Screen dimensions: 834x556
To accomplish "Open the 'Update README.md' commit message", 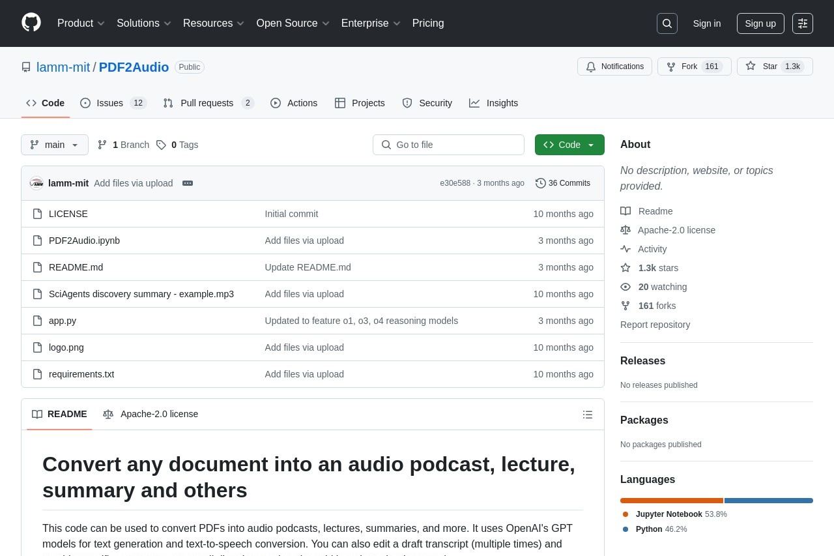I will [308, 267].
